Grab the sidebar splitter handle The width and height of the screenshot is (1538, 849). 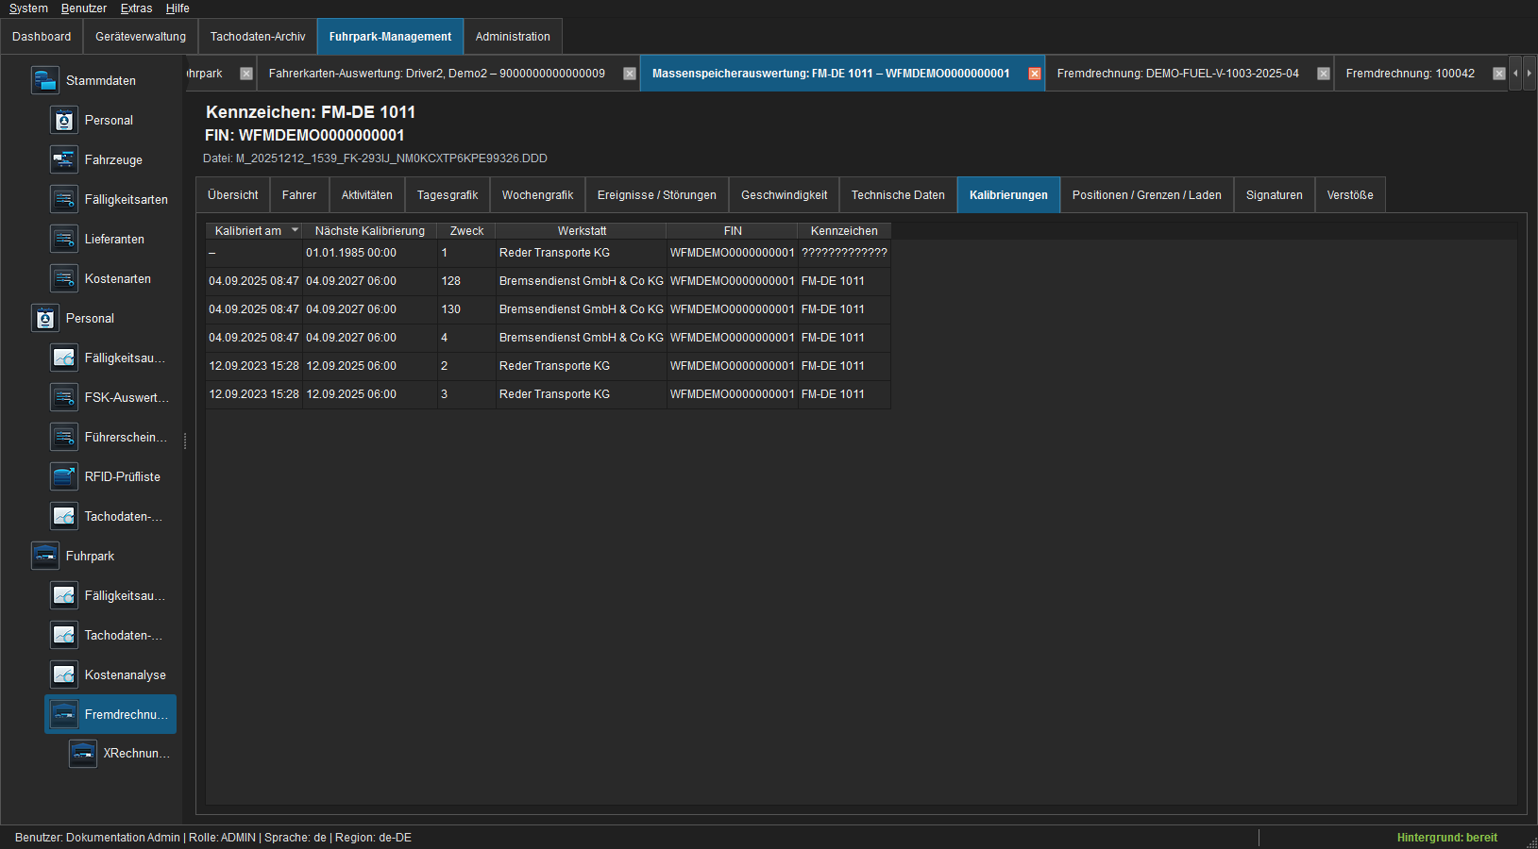[x=185, y=441]
